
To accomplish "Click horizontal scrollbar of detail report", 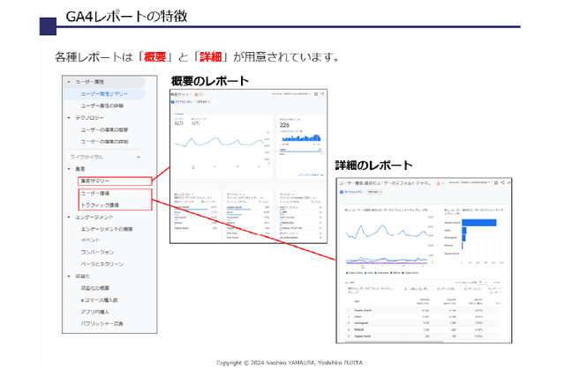I will click(x=394, y=342).
